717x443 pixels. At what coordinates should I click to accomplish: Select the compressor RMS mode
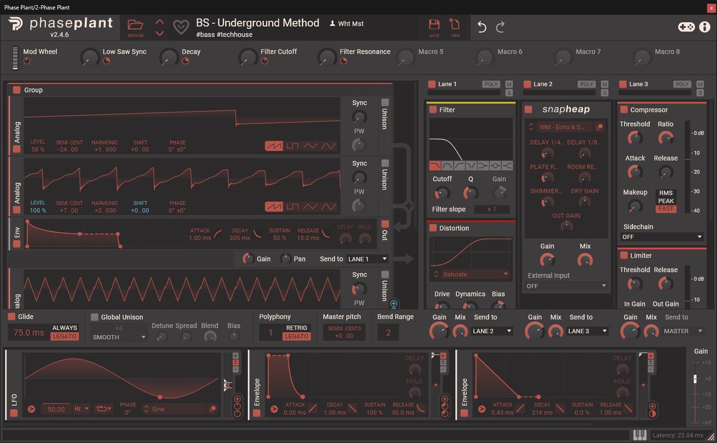pyautogui.click(x=666, y=193)
